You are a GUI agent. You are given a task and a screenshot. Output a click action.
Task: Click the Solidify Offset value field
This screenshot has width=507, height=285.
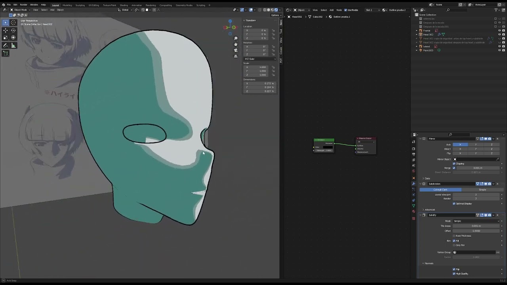click(476, 231)
